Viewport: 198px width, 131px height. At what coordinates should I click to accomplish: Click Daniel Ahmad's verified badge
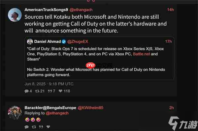click(x=64, y=42)
